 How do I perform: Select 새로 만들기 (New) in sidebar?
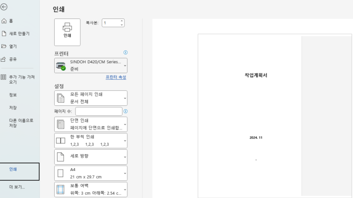pyautogui.click(x=20, y=34)
